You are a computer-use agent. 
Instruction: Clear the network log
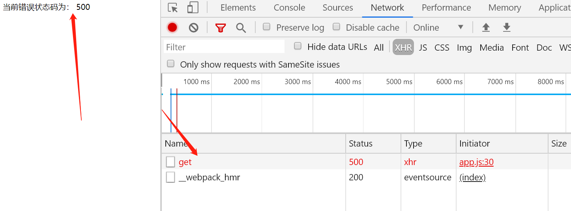click(x=193, y=28)
